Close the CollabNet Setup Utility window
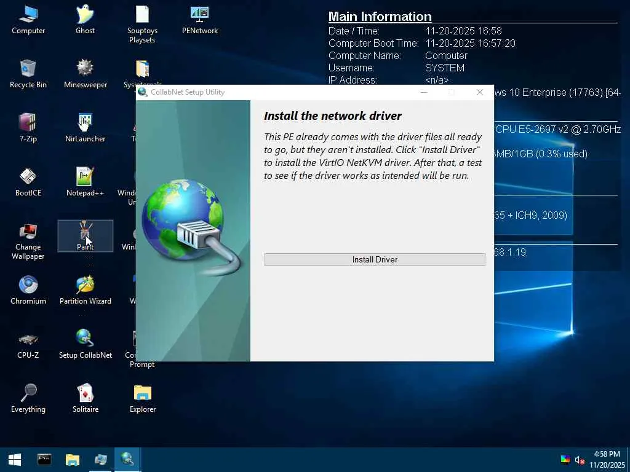The width and height of the screenshot is (630, 472). (480, 92)
